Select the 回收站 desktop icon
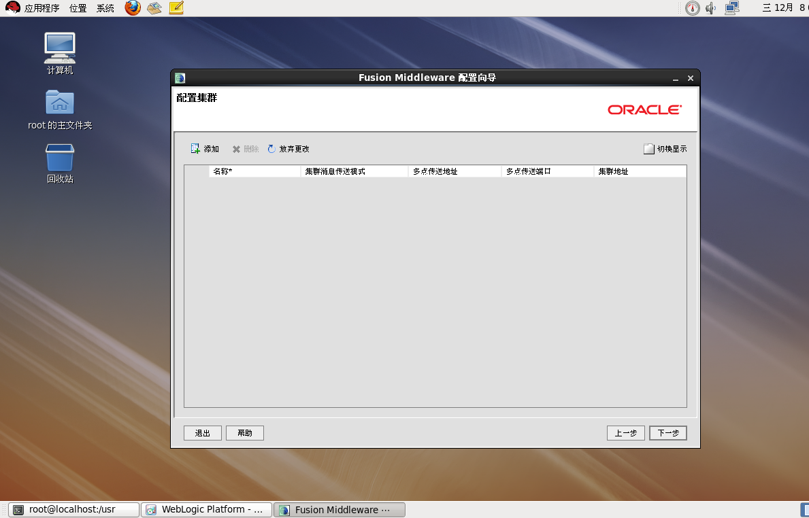This screenshot has width=809, height=518. 60,163
